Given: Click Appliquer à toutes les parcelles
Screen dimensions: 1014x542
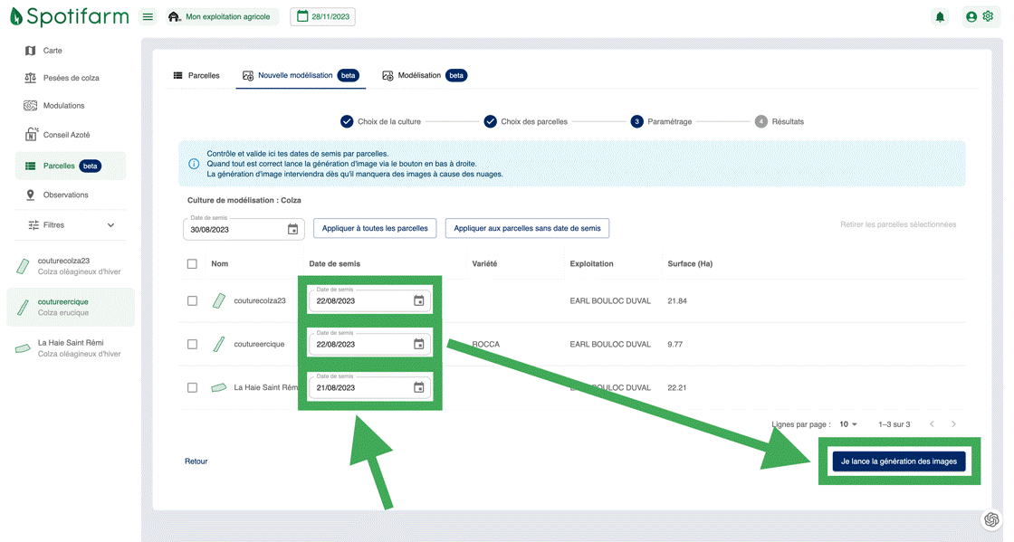Looking at the screenshot, I should [x=375, y=228].
